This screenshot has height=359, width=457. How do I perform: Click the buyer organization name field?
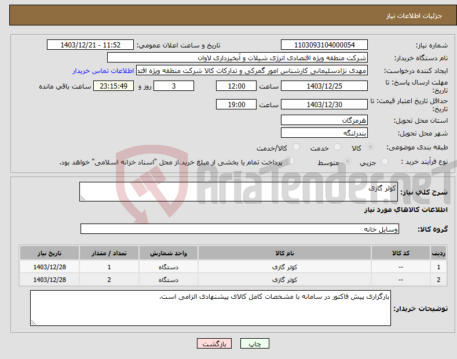[237, 58]
